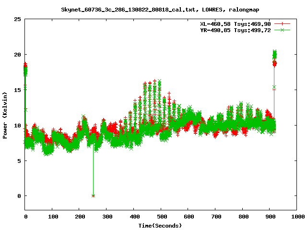Click the x-axis tick label 200

click(80, 217)
